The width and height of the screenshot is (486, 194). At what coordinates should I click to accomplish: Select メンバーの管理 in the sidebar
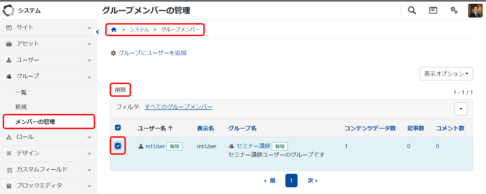click(x=35, y=122)
